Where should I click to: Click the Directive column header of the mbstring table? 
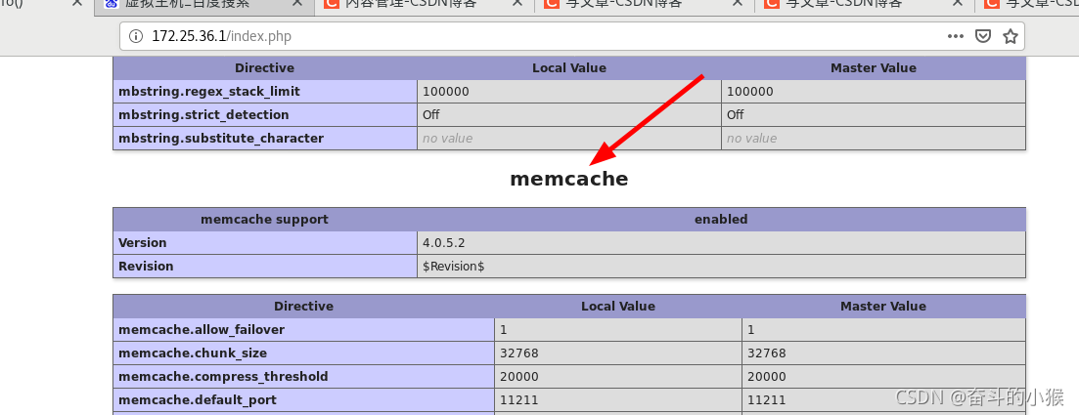coord(264,68)
